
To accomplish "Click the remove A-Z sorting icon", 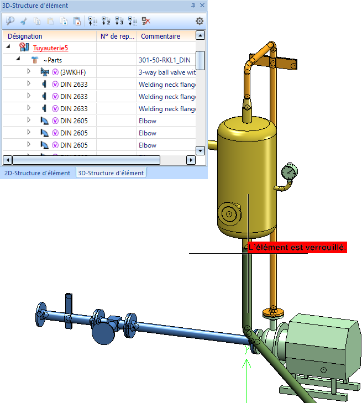I will pos(146,21).
